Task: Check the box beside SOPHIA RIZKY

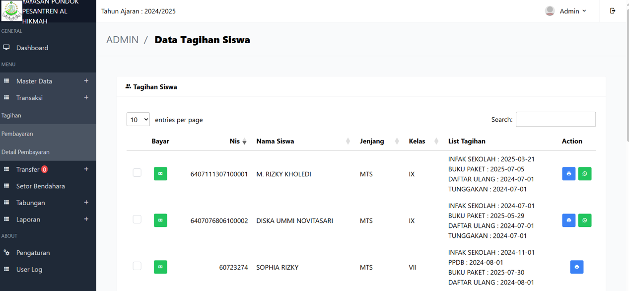Action: 137,266
